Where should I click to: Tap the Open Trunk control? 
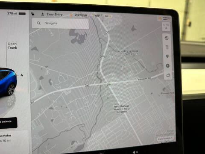tap(12, 46)
